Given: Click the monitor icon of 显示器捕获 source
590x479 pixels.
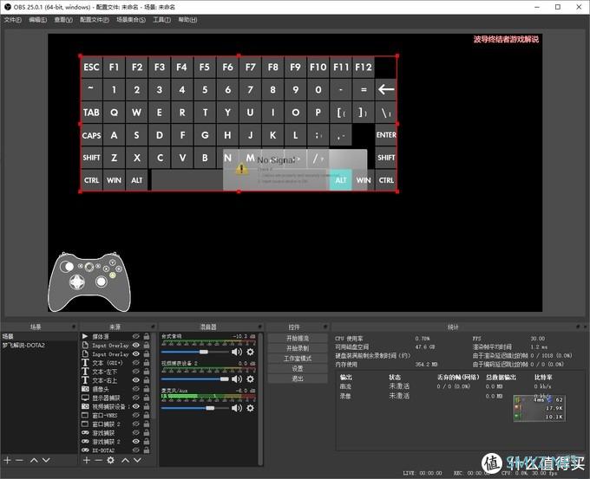Looking at the screenshot, I should [x=85, y=398].
